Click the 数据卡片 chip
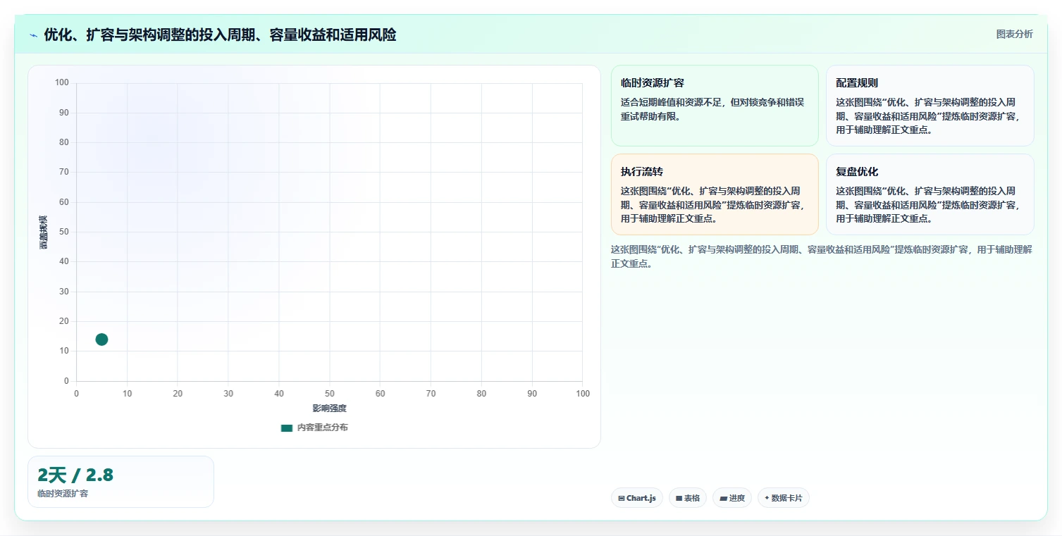This screenshot has height=536, width=1062. 784,498
